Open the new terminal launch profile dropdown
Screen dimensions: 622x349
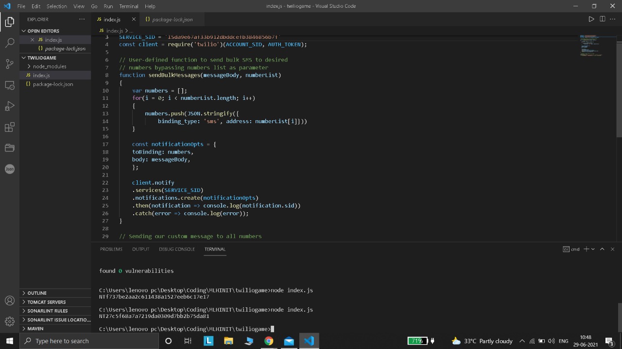593,249
